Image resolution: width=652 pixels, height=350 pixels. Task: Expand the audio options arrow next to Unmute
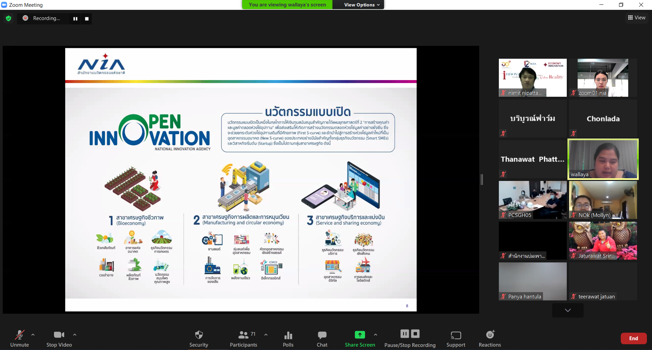coord(33,335)
